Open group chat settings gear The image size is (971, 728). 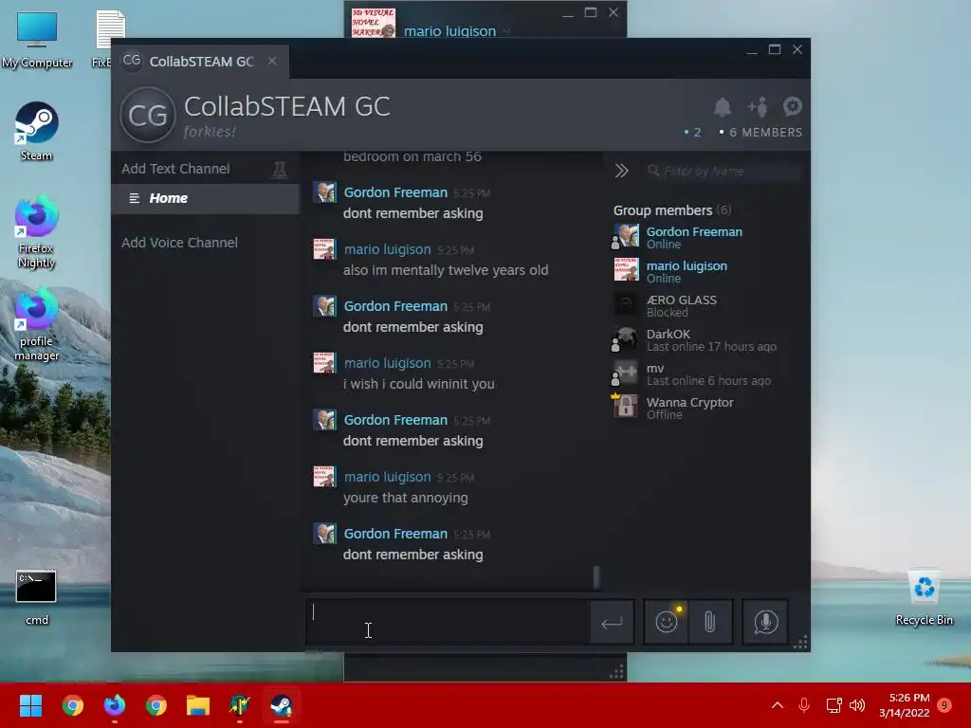coord(792,106)
